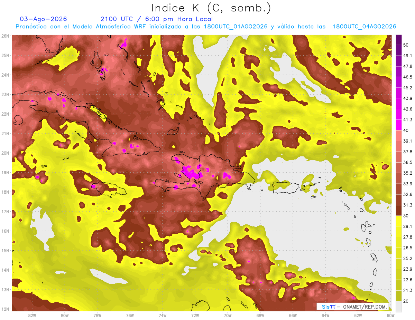Click the longitude axis label "82W"
The height and width of the screenshot is (320, 415).
coord(32,315)
